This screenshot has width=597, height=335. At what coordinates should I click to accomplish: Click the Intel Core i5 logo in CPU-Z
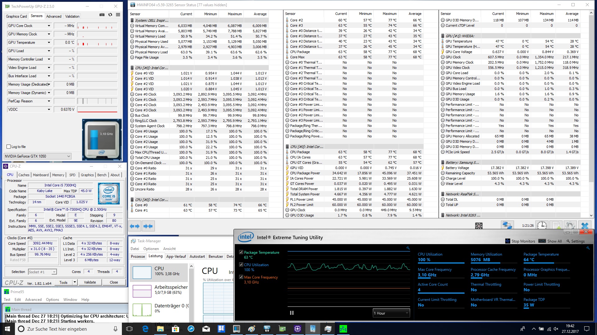pyautogui.click(x=109, y=193)
